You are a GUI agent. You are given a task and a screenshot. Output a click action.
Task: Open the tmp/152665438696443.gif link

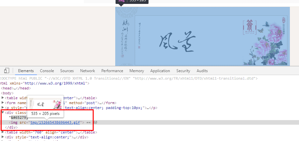click(55, 122)
